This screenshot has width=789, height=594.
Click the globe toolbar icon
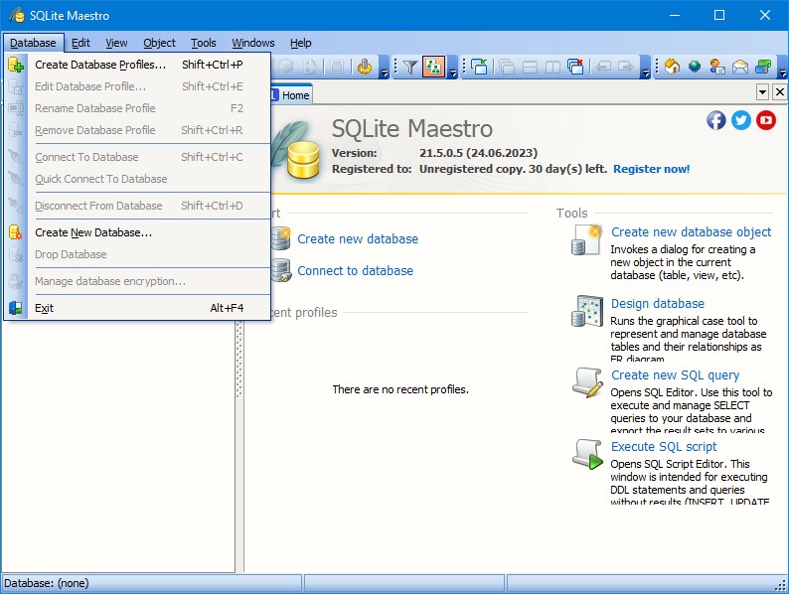[695, 68]
